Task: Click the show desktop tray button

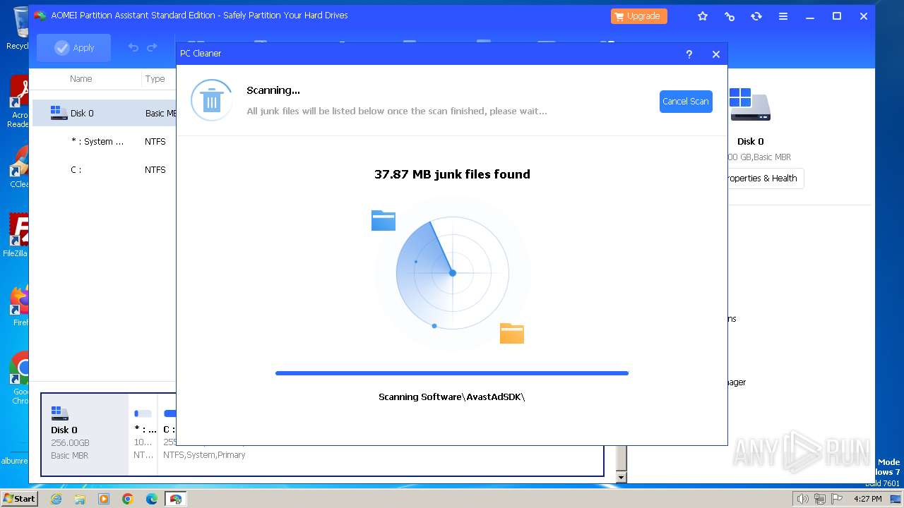Action: 896,499
